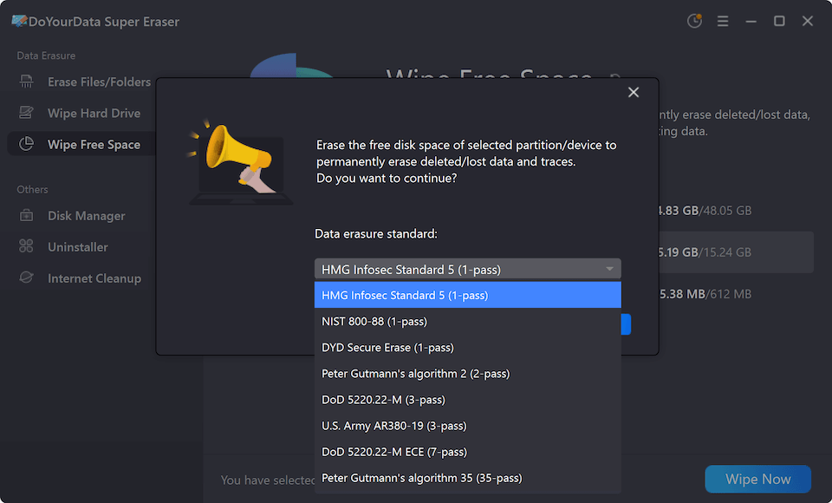Click the Uninstaller grid icon
The width and height of the screenshot is (832, 503).
(x=27, y=246)
